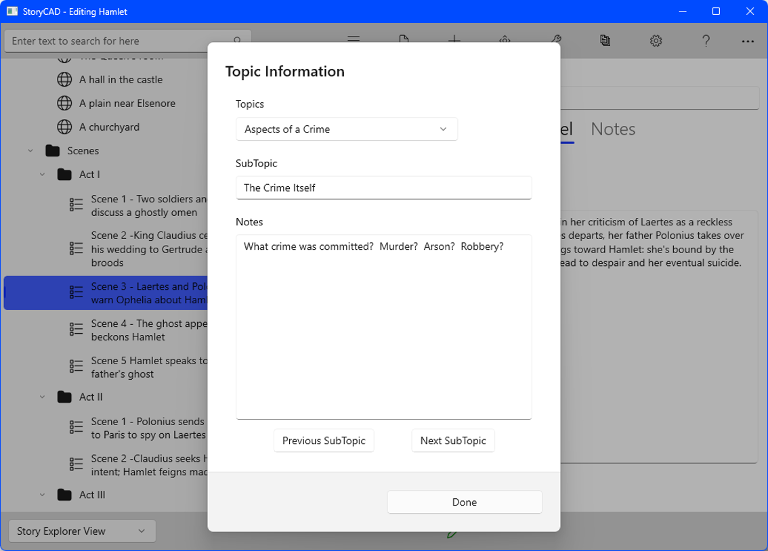Open the three-dots more options menu
768x551 pixels.
click(x=748, y=41)
